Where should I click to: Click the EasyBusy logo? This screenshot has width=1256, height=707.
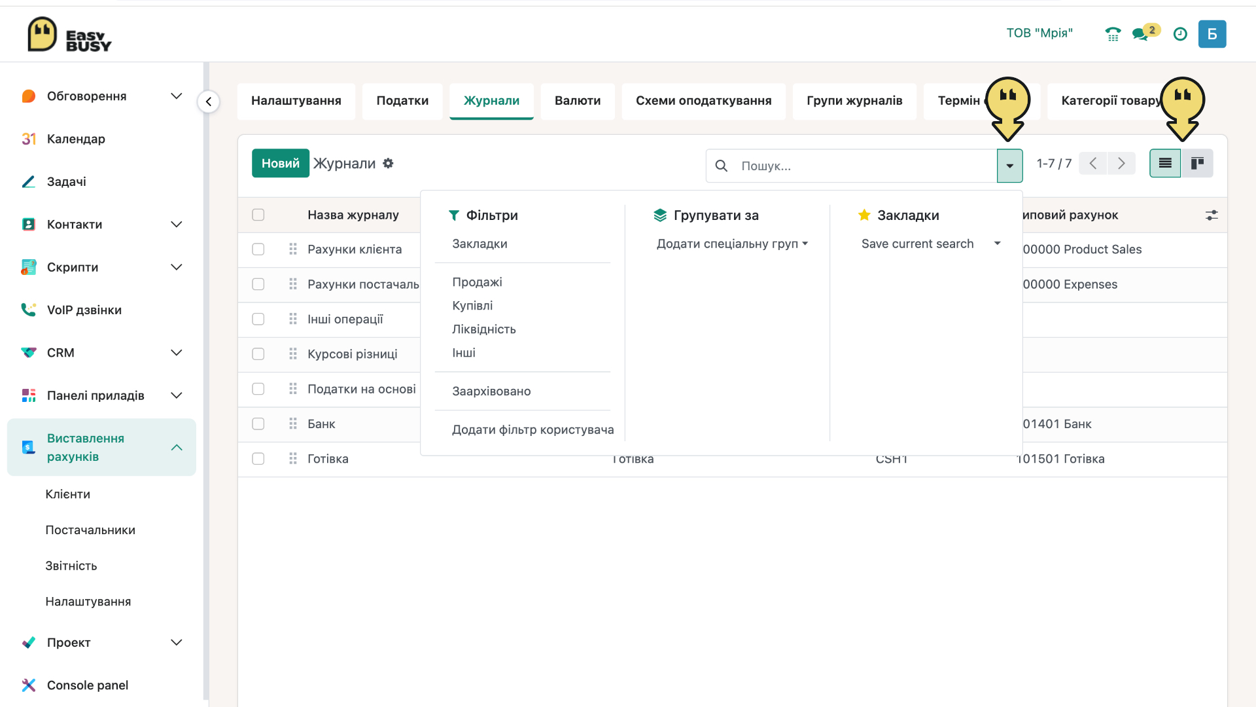pyautogui.click(x=69, y=34)
